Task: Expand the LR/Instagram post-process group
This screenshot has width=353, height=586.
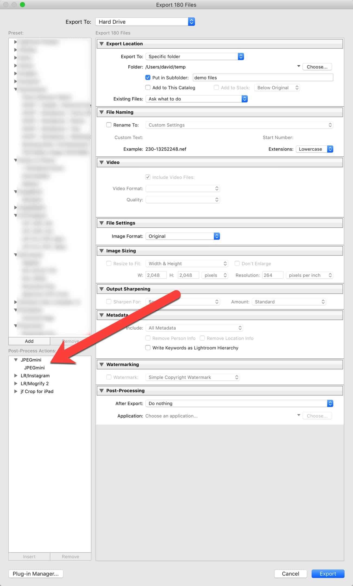Action: (x=16, y=376)
